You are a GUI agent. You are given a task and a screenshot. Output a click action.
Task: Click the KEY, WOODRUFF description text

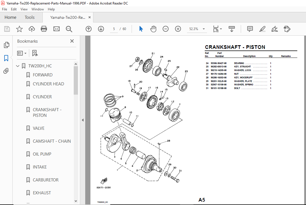click(x=243, y=78)
